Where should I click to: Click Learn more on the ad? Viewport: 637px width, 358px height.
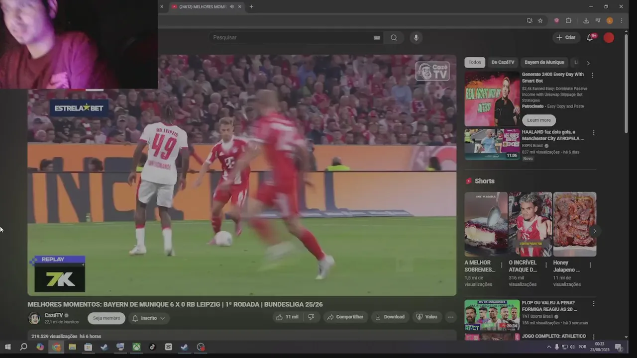click(x=539, y=120)
